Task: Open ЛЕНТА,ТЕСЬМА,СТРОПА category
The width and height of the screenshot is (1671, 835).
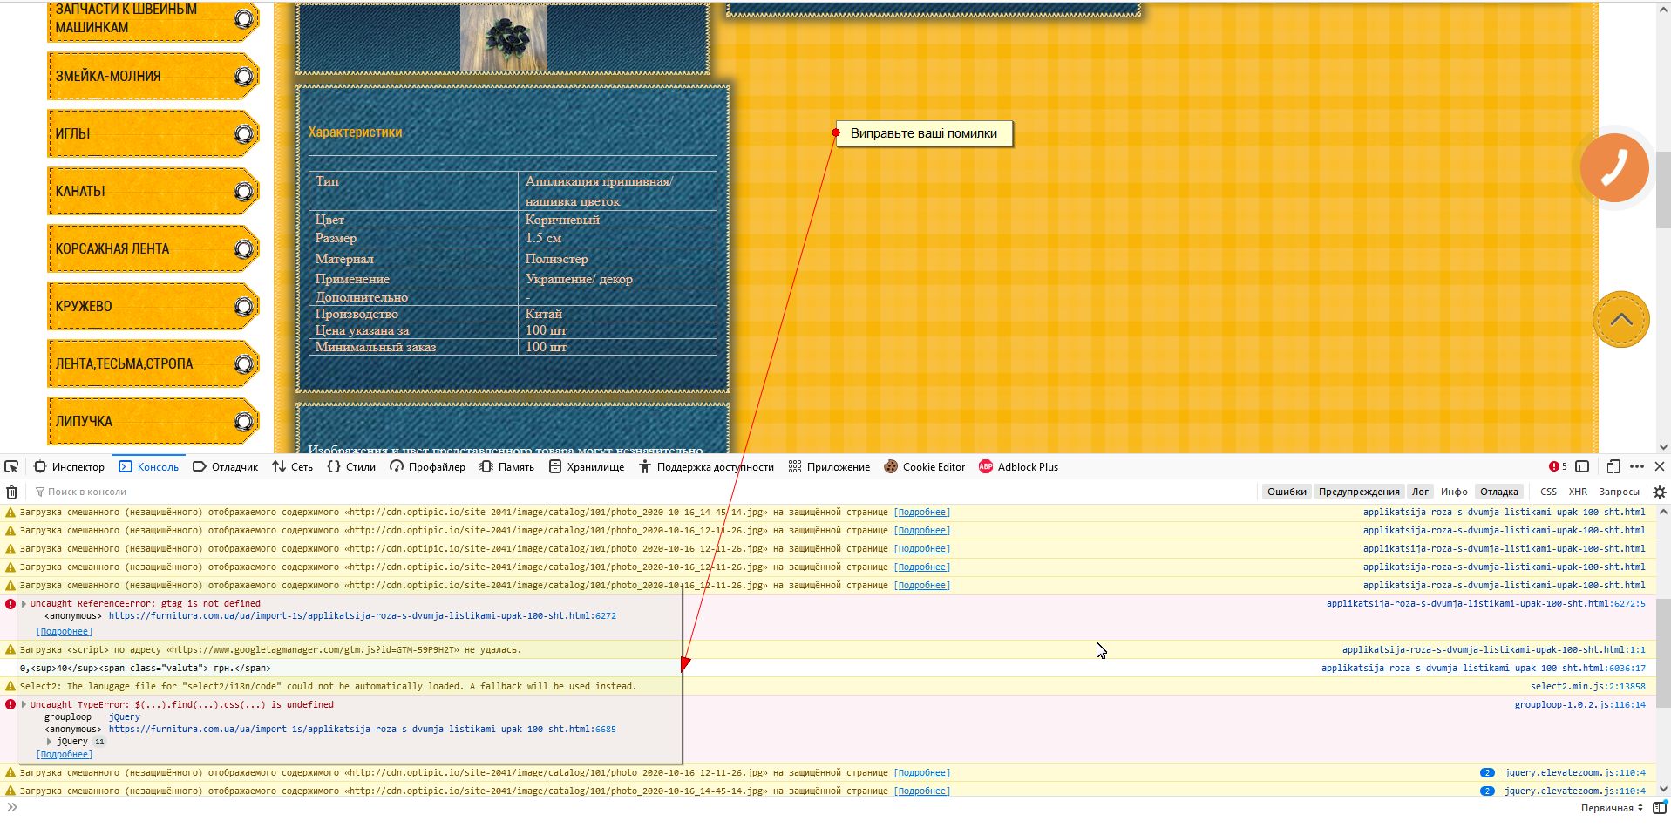Action: tap(153, 363)
